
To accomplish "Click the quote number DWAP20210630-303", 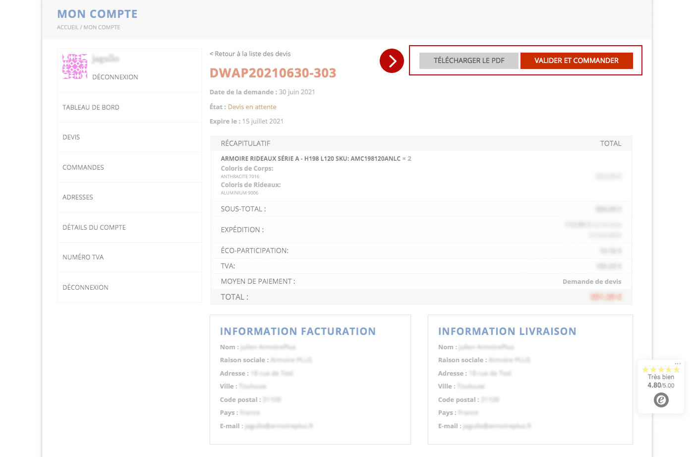I will point(273,73).
